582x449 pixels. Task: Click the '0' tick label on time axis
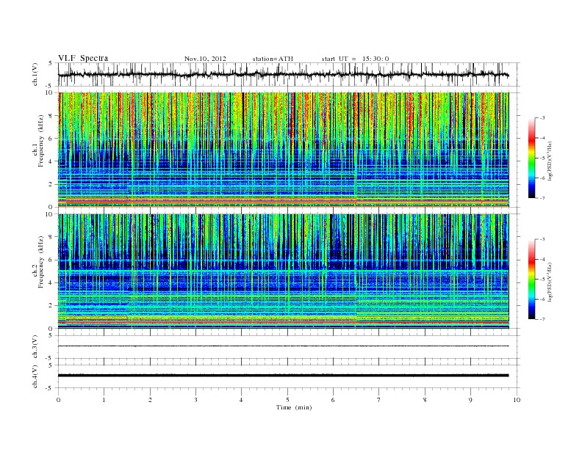58,400
